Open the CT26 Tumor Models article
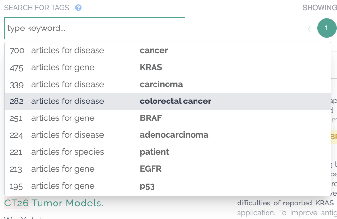Image resolution: width=337 pixels, height=219 pixels. [54, 204]
